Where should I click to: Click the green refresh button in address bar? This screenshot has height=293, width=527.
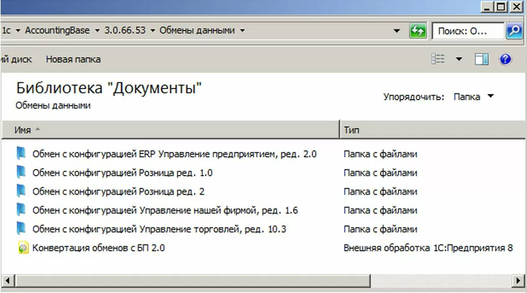(418, 31)
